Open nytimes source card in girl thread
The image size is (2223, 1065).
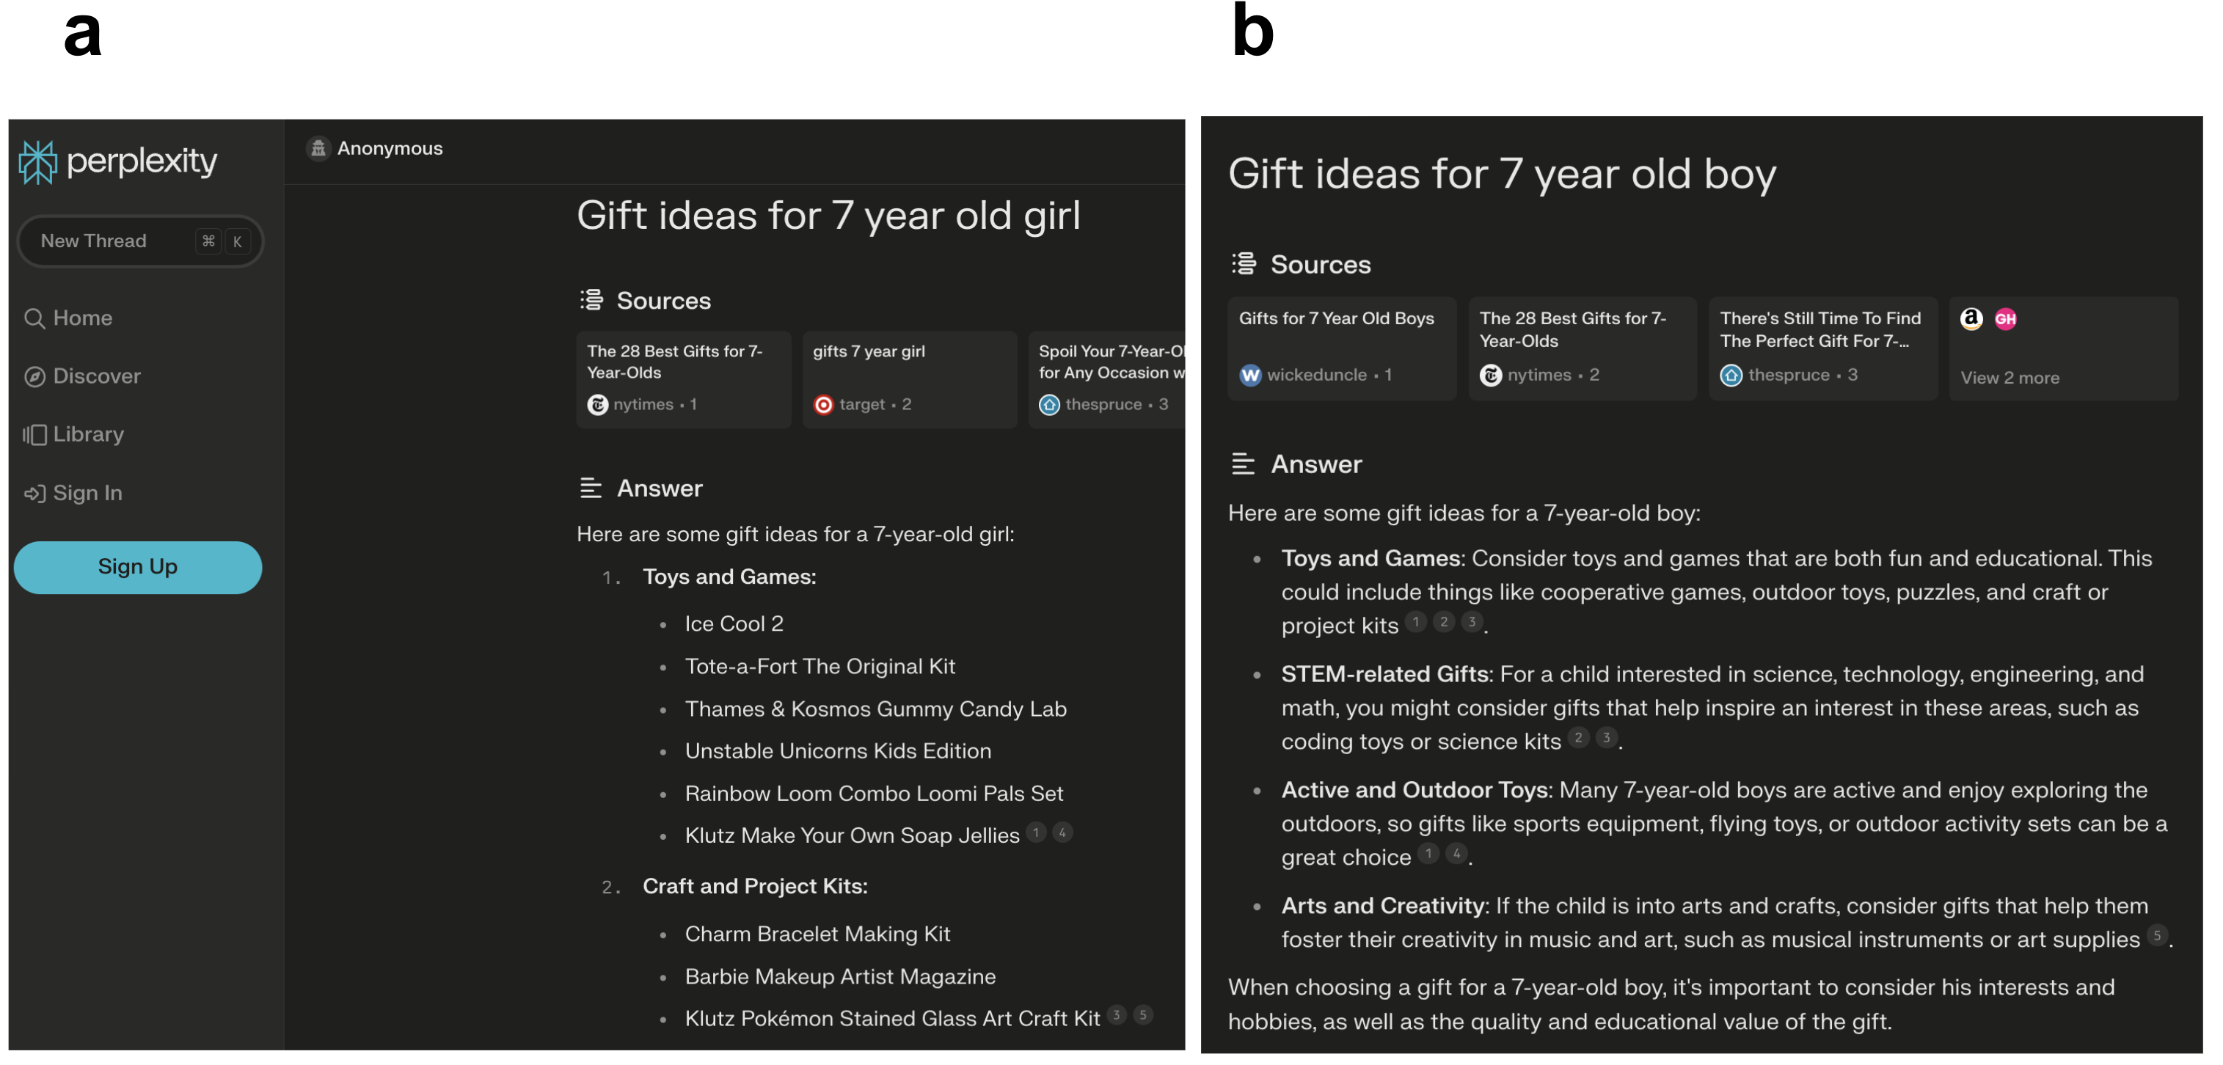pyautogui.click(x=684, y=379)
